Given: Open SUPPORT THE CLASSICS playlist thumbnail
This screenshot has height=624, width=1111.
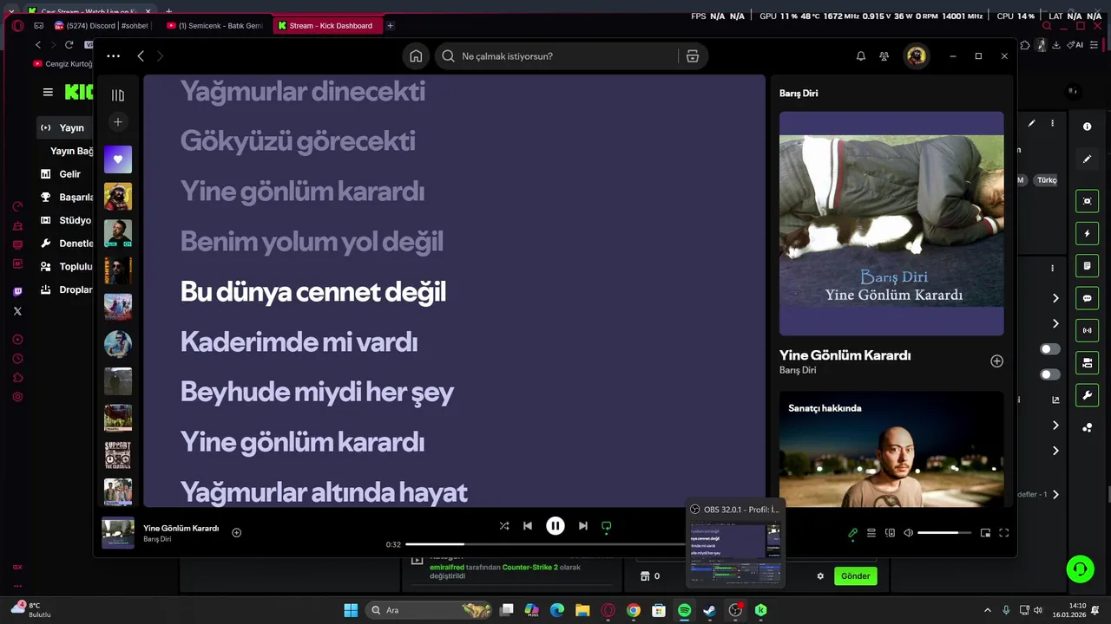Looking at the screenshot, I should pyautogui.click(x=118, y=455).
